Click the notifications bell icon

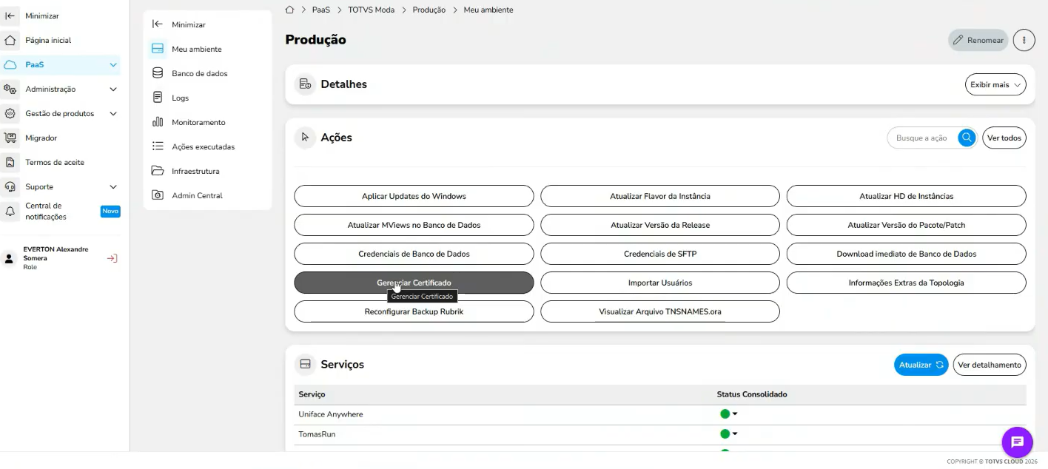(10, 211)
